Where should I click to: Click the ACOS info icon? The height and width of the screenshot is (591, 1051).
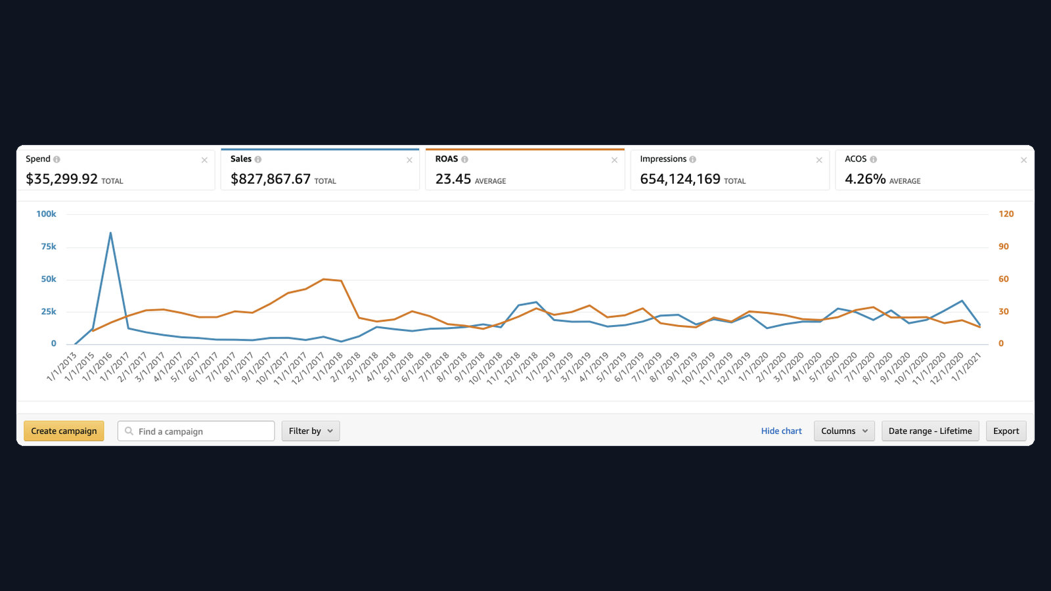click(873, 160)
